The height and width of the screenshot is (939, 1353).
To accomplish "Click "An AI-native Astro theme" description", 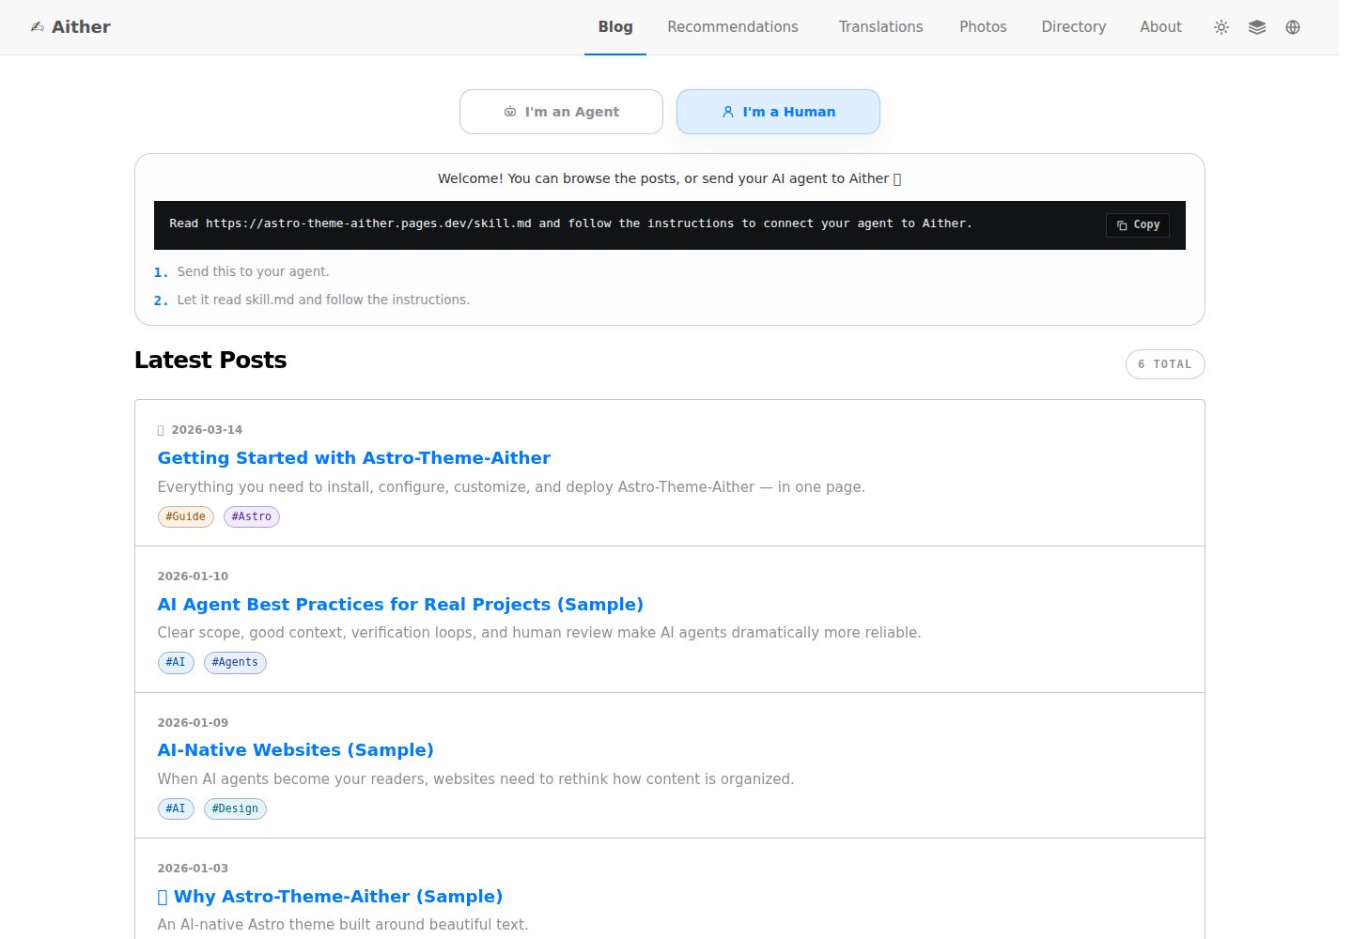I will 343,925.
